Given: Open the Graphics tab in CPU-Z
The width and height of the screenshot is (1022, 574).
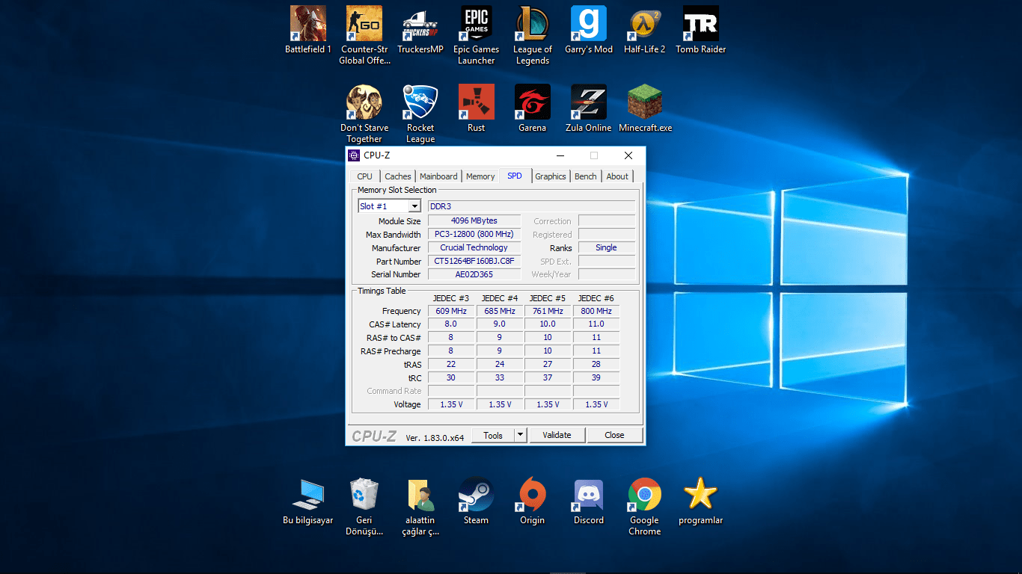Looking at the screenshot, I should pos(550,176).
